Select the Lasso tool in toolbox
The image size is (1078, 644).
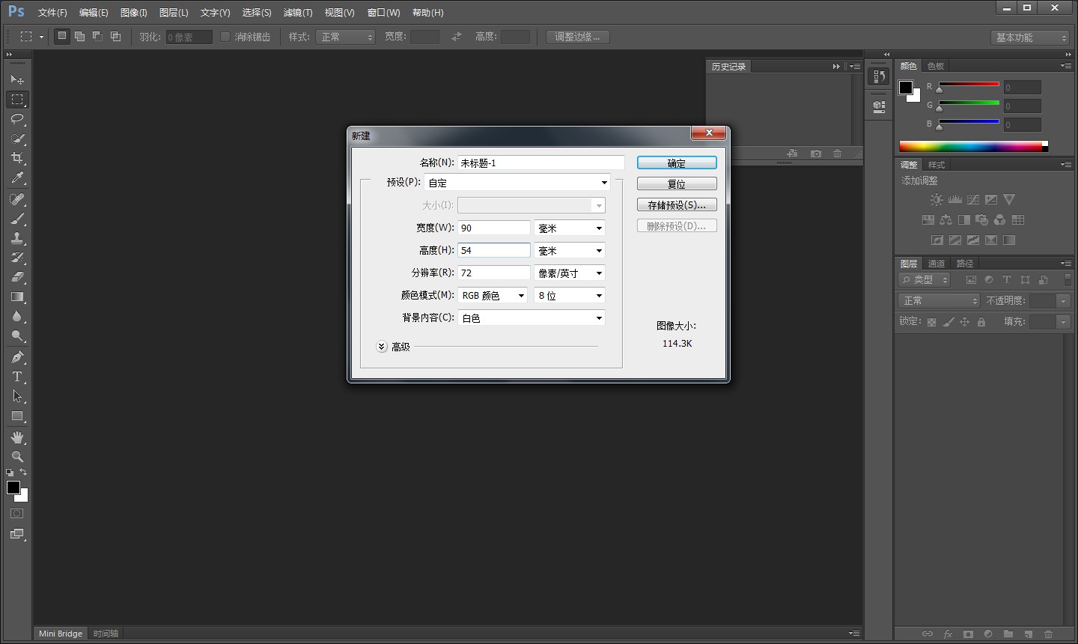coord(17,119)
